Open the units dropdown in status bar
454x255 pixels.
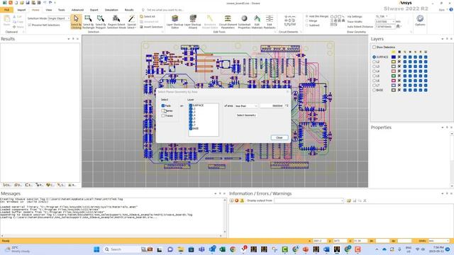[x=439, y=241]
